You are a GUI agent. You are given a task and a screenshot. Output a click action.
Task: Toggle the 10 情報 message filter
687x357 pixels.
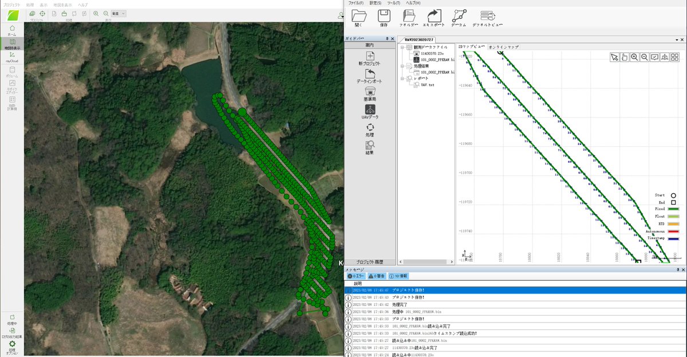pos(398,276)
